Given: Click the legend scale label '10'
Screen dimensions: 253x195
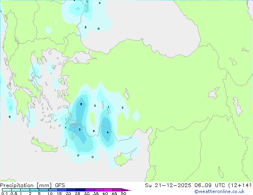Looking at the screenshot, I should point(50,193).
